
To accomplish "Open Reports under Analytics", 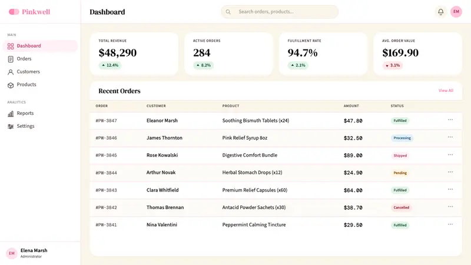I will click(40, 113).
